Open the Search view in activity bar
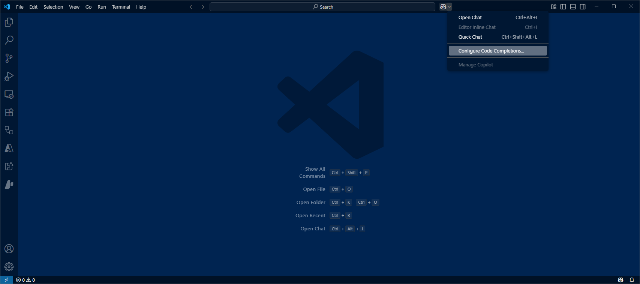This screenshot has width=640, height=284. click(9, 40)
